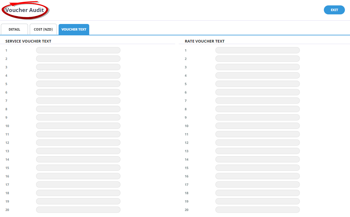This screenshot has width=350, height=217.
Task: Click the EXIT button
Action: [x=334, y=10]
